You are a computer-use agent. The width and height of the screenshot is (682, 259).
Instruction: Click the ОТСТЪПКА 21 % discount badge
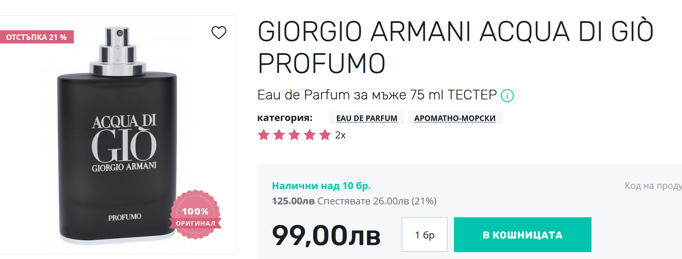point(37,37)
